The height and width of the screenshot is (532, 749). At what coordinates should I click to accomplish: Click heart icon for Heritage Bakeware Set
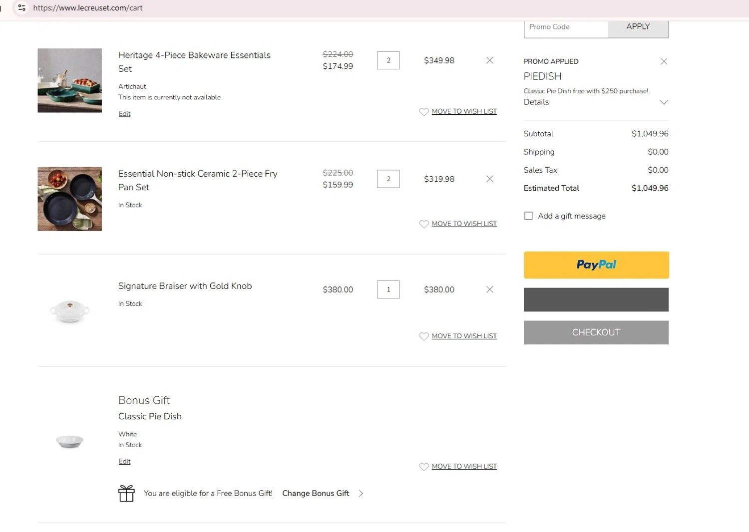click(x=424, y=112)
